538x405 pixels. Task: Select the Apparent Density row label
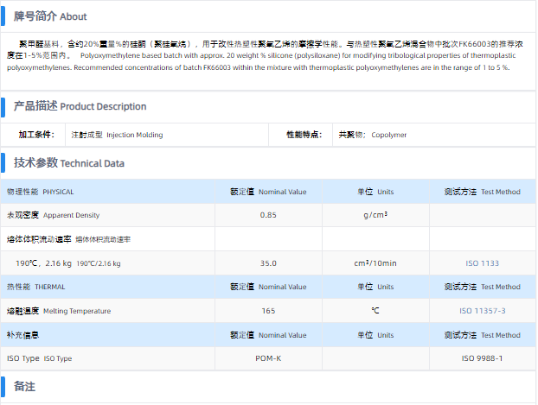click(53, 215)
